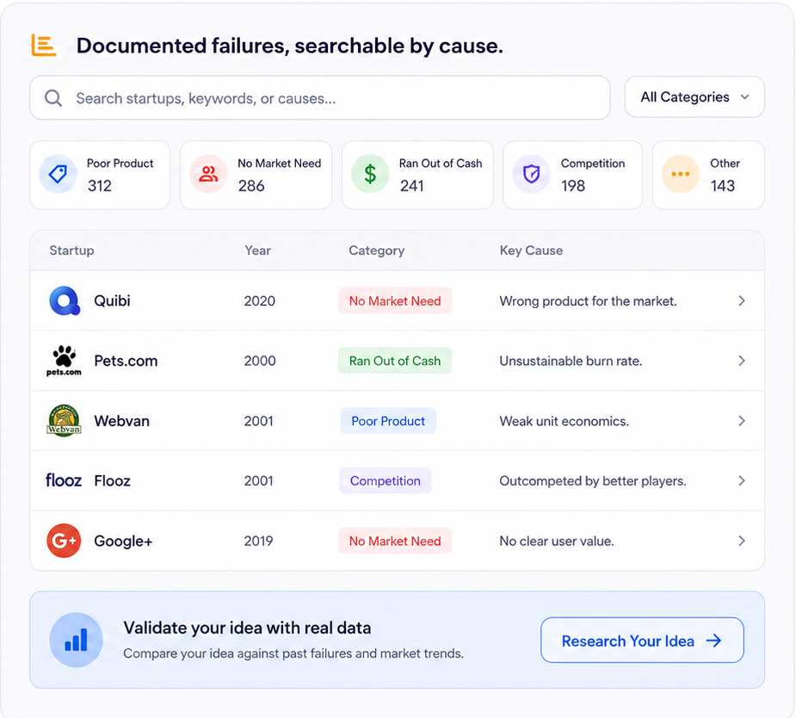Open the Webvan startup name
This screenshot has height=718, width=796.
(x=122, y=420)
